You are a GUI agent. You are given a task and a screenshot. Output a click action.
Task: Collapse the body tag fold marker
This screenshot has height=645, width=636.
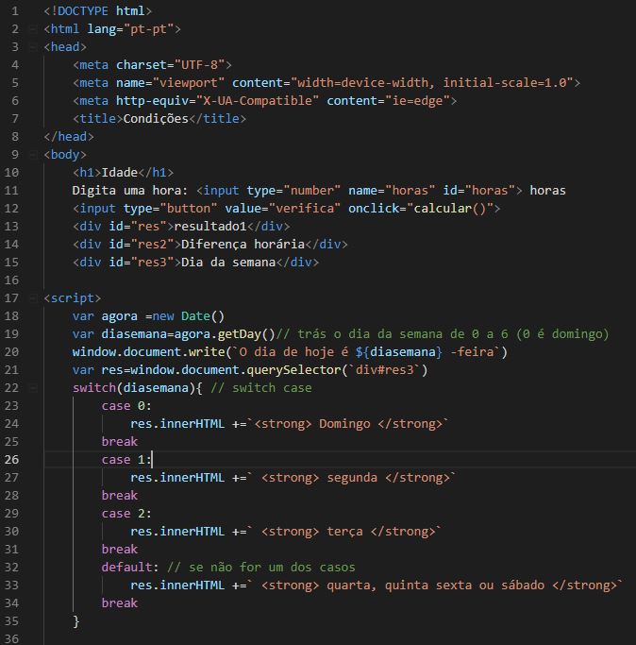pos(32,155)
